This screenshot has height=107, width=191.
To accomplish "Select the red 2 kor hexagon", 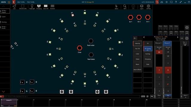I will point(80,48).
